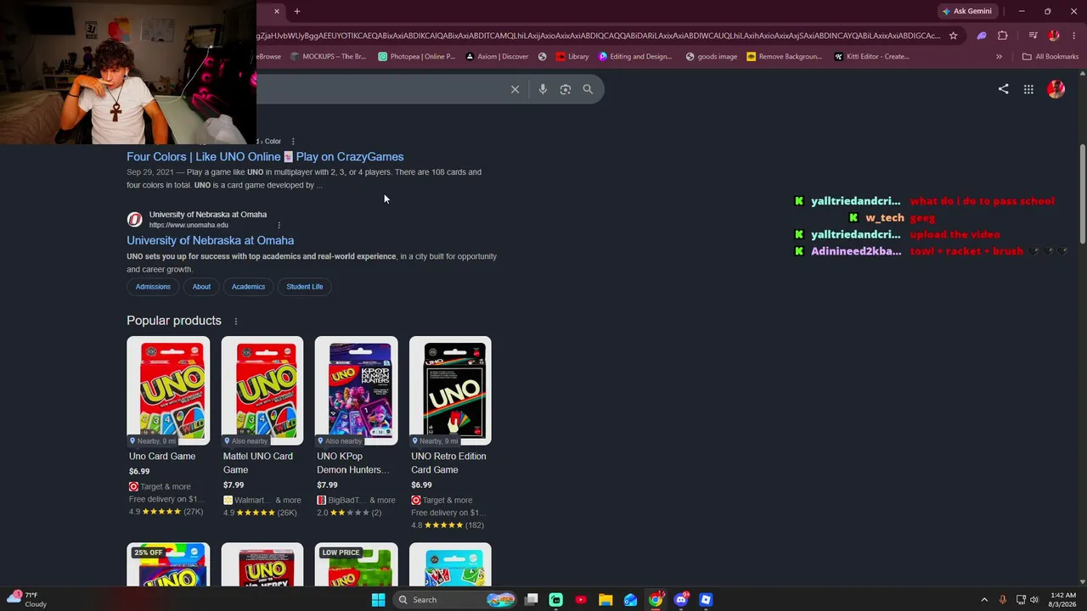
Task: Open the purple extension icon in toolbar
Action: pos(982,36)
